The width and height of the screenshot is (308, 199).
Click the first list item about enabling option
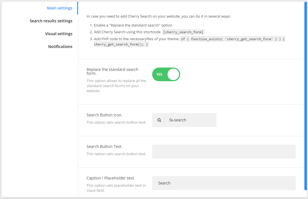(x=133, y=25)
